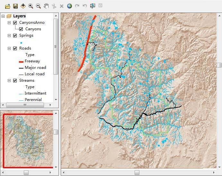Screen dimensions: 222x176
Task: Click the table of contents vertical scroll thumb
Action: pyautogui.click(x=56, y=47)
